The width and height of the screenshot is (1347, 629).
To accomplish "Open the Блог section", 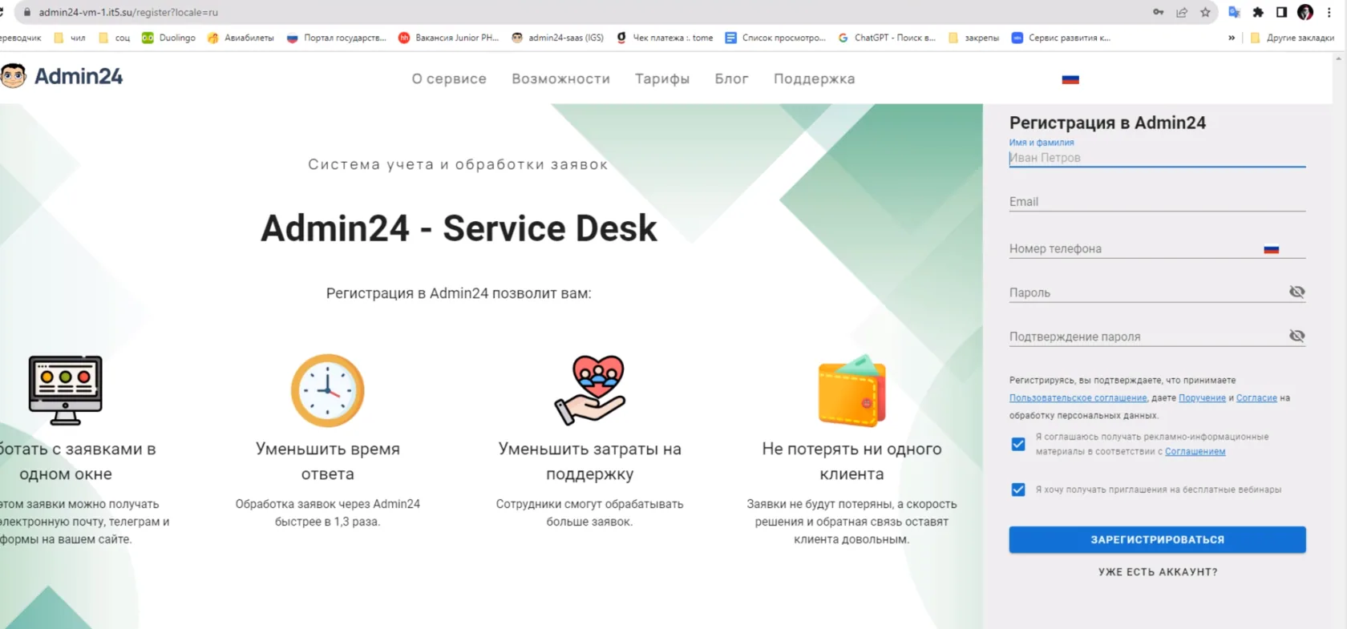I will pos(732,79).
